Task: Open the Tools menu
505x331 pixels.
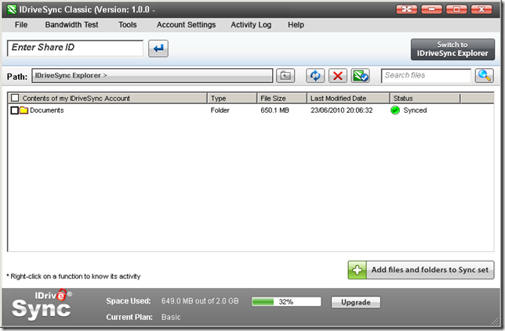Action: [128, 25]
